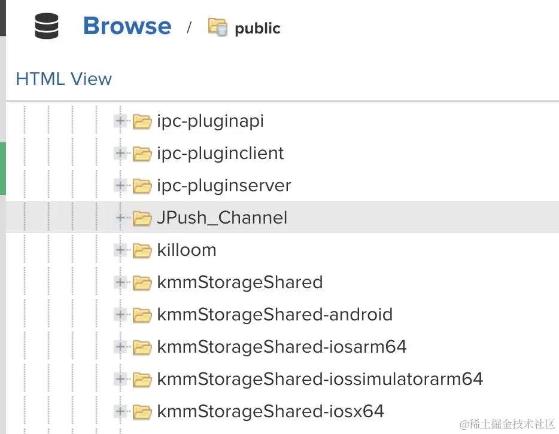559x434 pixels.
Task: Select the kmmStorageShared-android folder label
Action: (275, 314)
